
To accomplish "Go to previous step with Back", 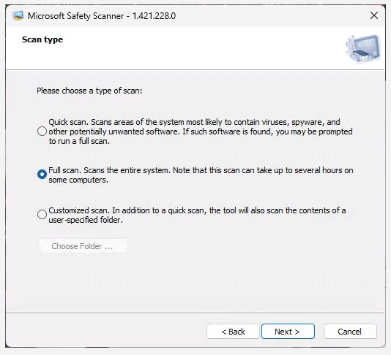I will pos(233,332).
